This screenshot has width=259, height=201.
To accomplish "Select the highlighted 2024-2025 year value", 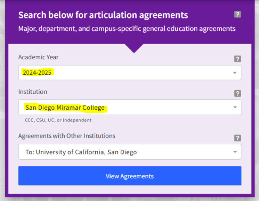I will [37, 73].
